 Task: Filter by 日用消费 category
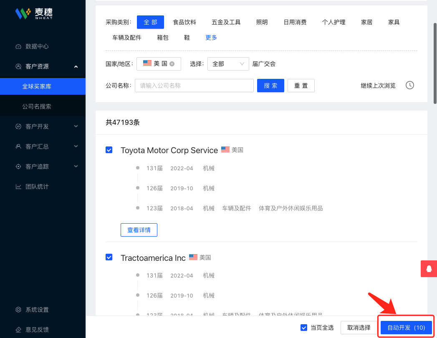tap(295, 22)
